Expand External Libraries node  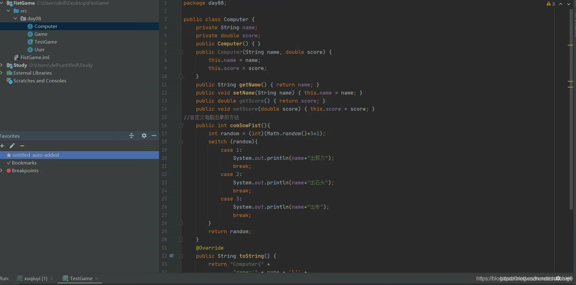2,73
